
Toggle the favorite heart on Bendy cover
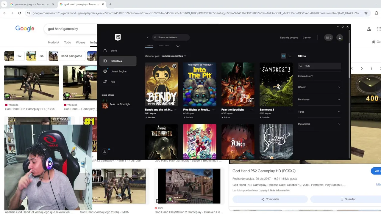coord(174,66)
